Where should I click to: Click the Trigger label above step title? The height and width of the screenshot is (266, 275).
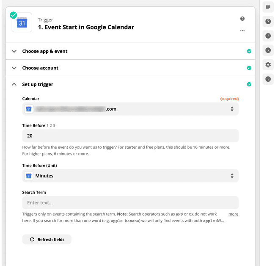[x=45, y=20]
